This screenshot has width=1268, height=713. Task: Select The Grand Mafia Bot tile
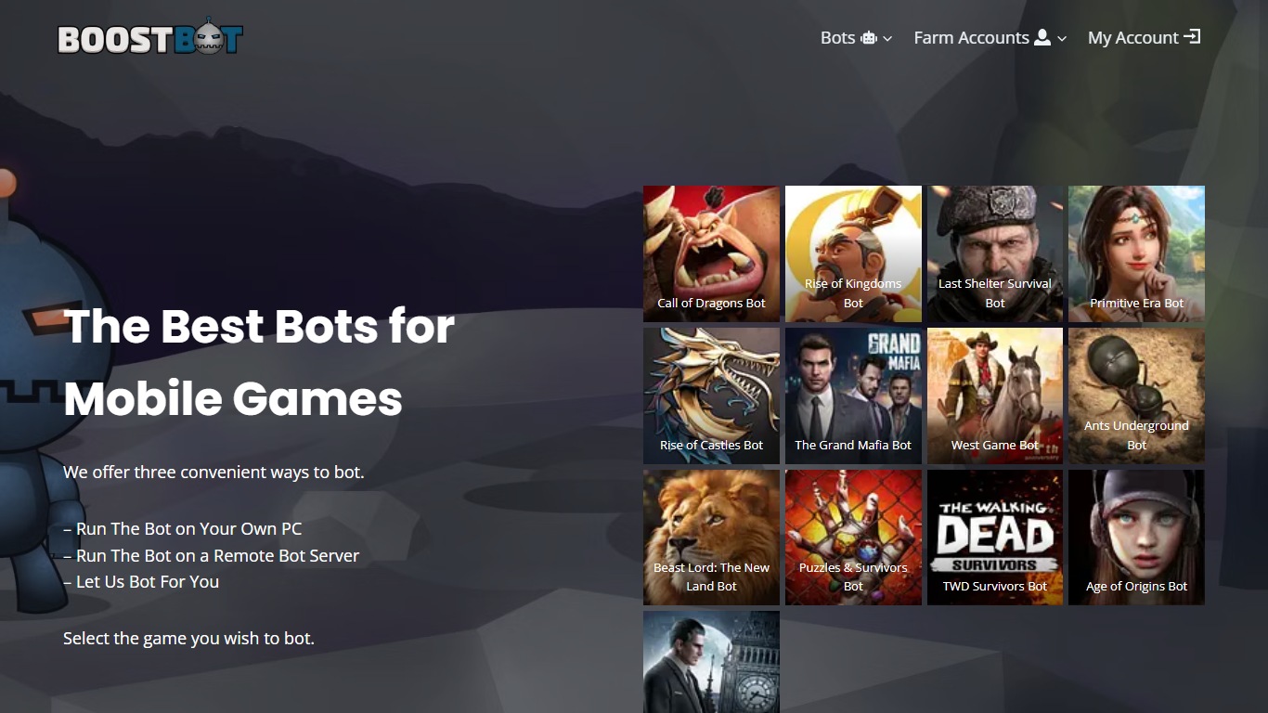[x=853, y=395]
